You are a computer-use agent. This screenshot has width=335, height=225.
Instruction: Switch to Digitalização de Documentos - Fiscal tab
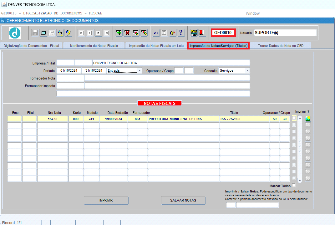[31, 46]
